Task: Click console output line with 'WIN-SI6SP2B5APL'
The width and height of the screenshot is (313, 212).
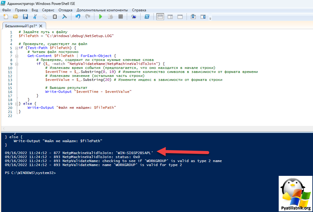Action: pos(79,153)
